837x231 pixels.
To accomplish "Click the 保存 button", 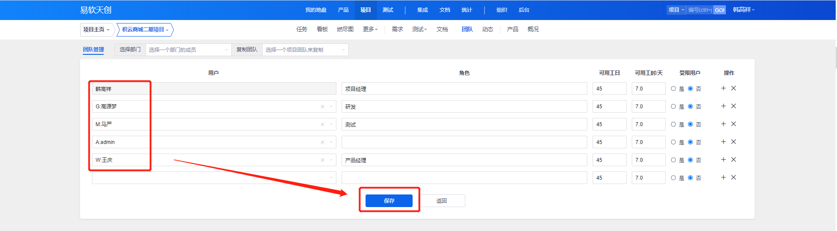I will [x=389, y=201].
